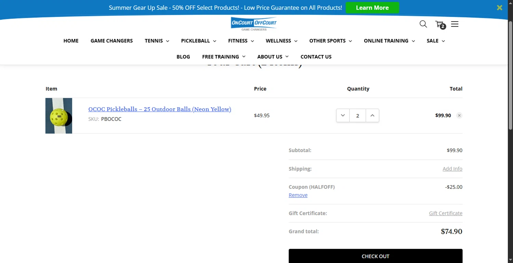Screen dimensions: 513x263
Task: Click the SKU value PBOCOC
Action: click(x=111, y=119)
